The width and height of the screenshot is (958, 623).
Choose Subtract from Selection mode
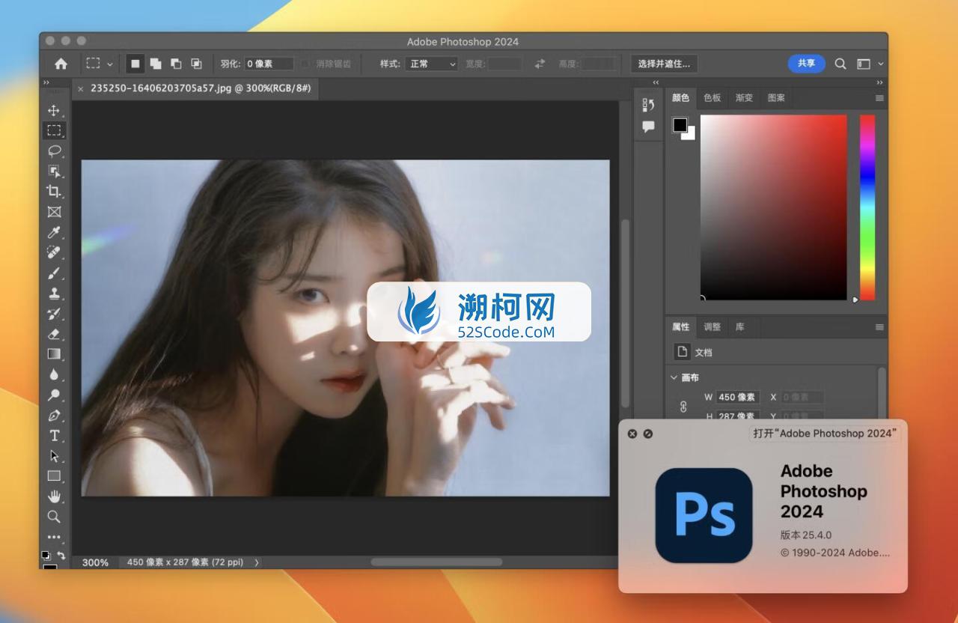[176, 64]
